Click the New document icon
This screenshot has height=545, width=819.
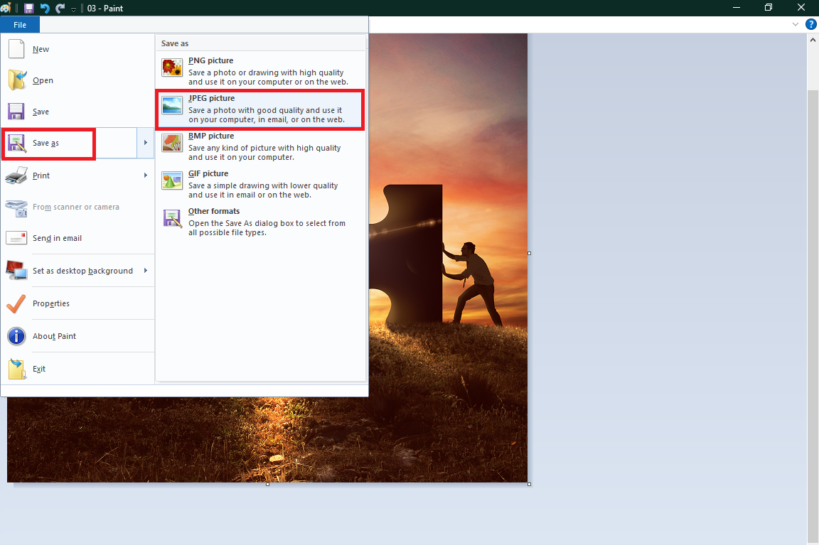click(x=17, y=49)
